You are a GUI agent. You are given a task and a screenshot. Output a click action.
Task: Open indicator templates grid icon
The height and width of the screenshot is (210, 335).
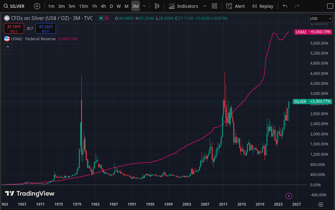point(214,6)
